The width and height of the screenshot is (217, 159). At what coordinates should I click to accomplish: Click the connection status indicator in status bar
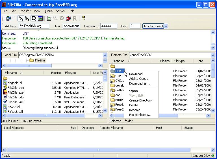point(213,156)
